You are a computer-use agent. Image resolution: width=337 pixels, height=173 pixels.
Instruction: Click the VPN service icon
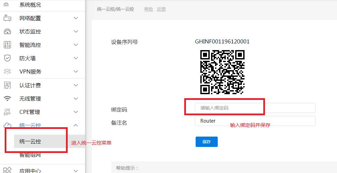coord(7,71)
